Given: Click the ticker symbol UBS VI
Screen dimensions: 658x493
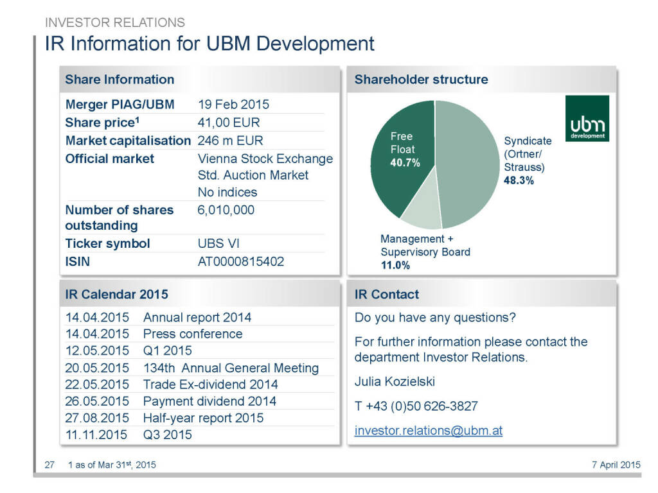Looking at the screenshot, I should [x=218, y=244].
